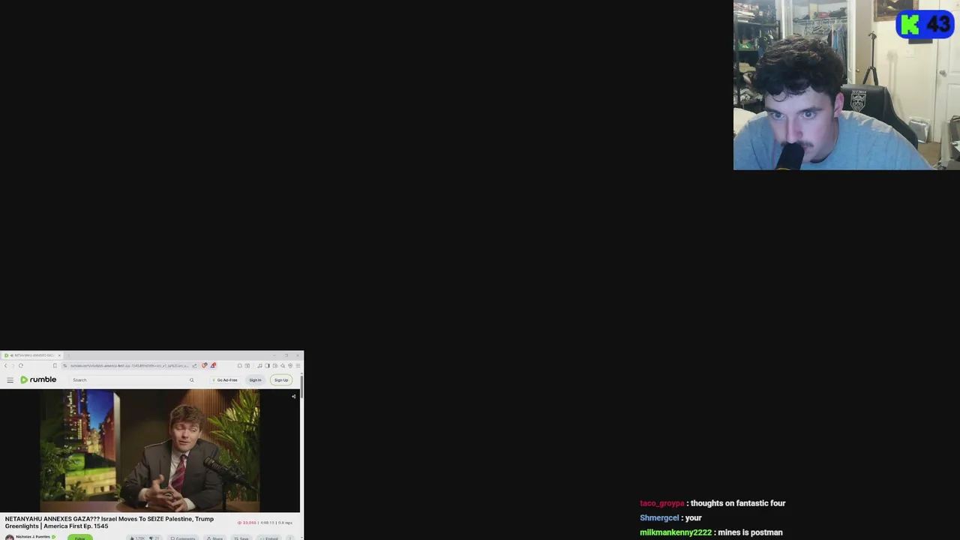Click chat username milkmankenny2222
Viewport: 960px width, 540px height.
pyautogui.click(x=676, y=532)
